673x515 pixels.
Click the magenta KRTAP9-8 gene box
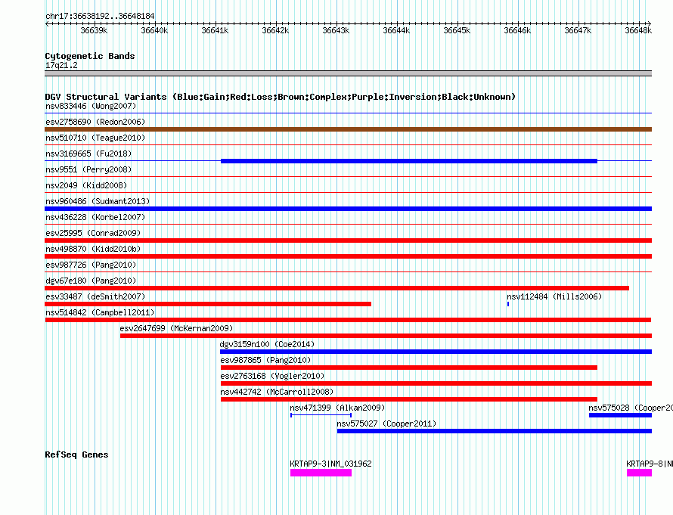pos(639,473)
